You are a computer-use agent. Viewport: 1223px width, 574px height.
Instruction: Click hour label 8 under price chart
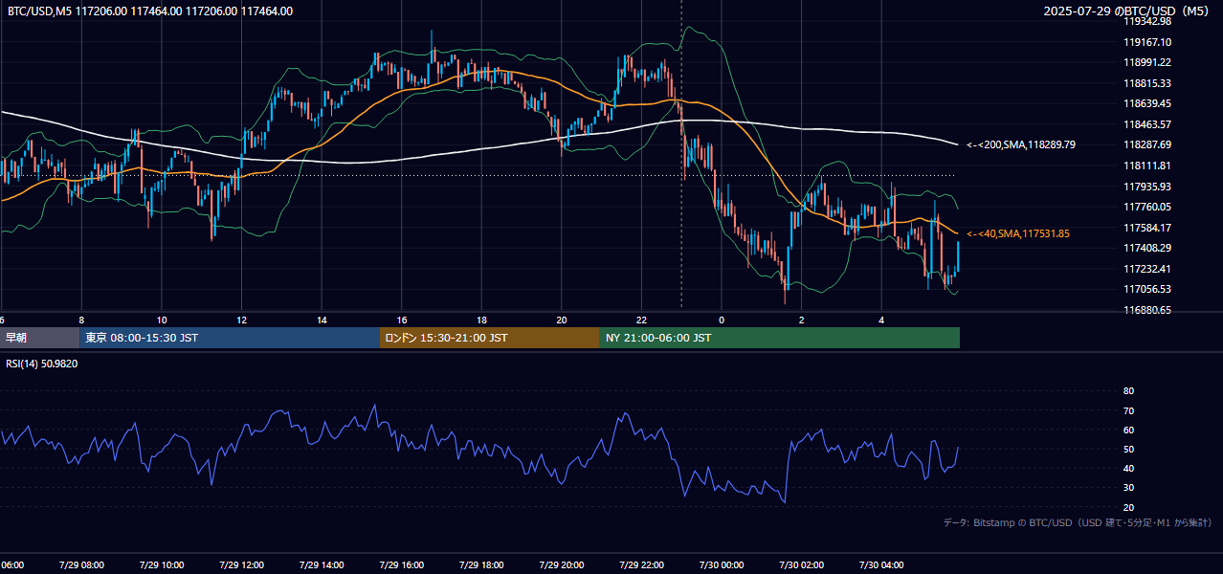81,320
